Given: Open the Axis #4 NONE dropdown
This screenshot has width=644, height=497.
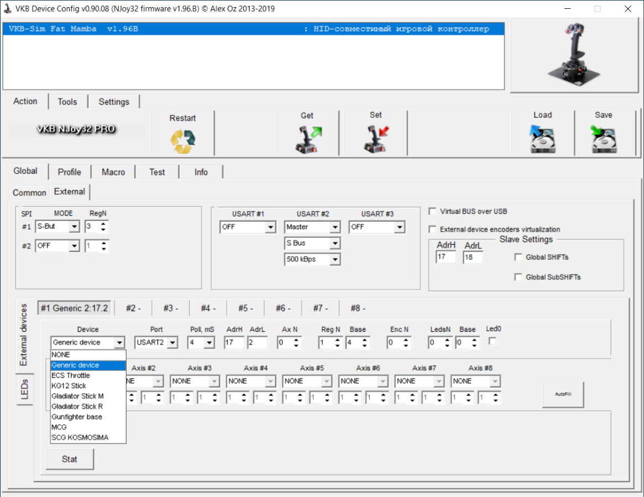Looking at the screenshot, I should pyautogui.click(x=270, y=381).
